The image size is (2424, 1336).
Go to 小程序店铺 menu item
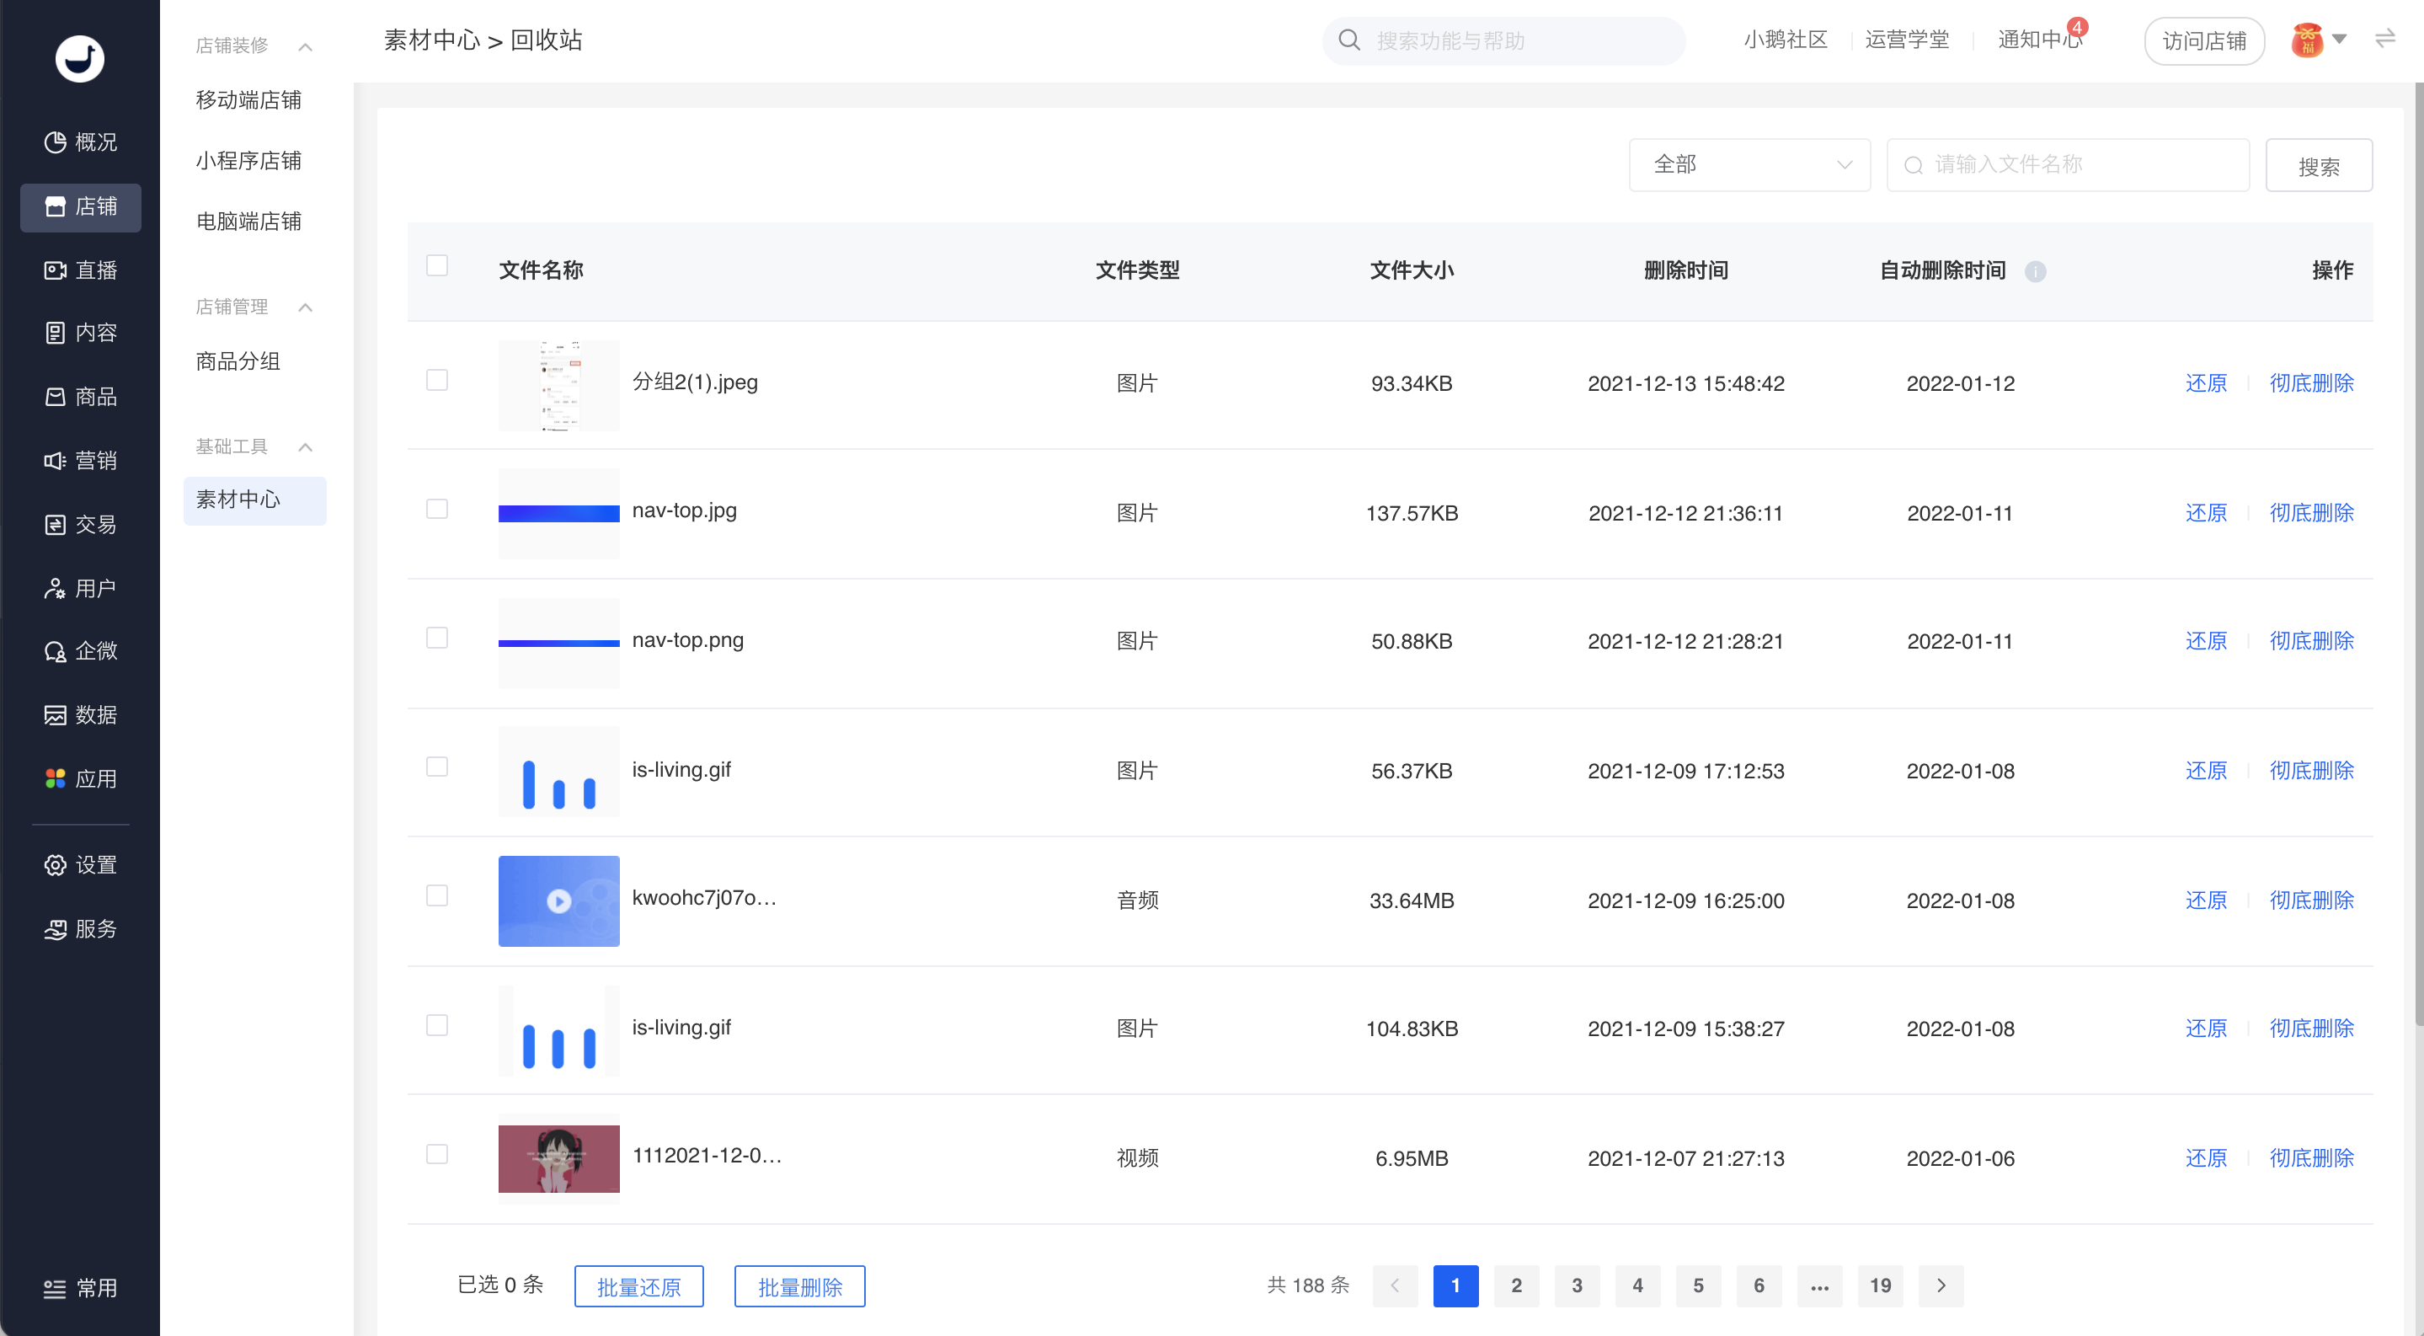tap(248, 161)
